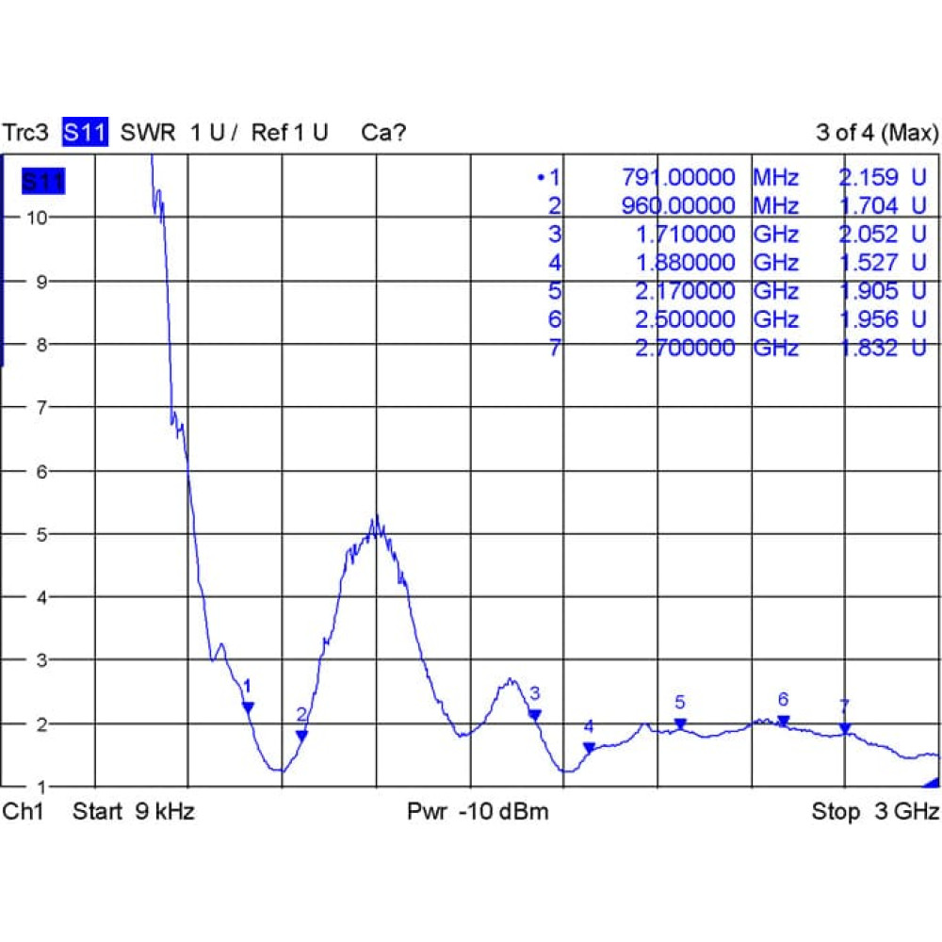Image resolution: width=942 pixels, height=942 pixels.
Task: Click the 'Stop 3 GHz' sweep stop value
Action: tap(875, 812)
